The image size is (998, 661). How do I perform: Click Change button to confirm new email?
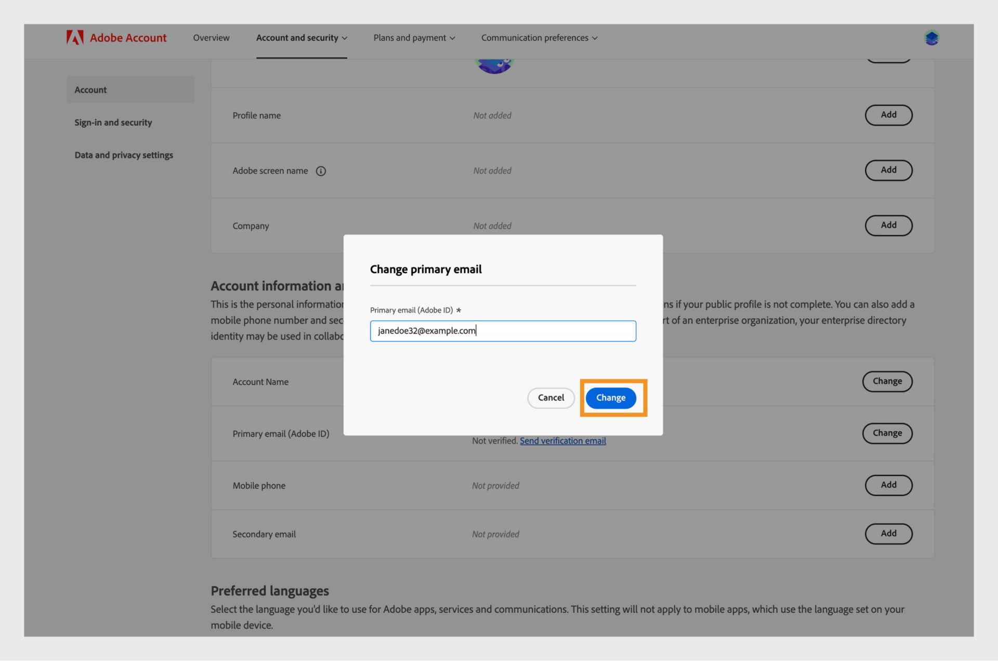(x=611, y=398)
